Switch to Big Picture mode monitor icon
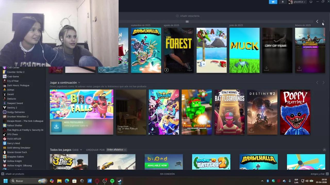Viewport: 330px width, 185px height. 311,2
